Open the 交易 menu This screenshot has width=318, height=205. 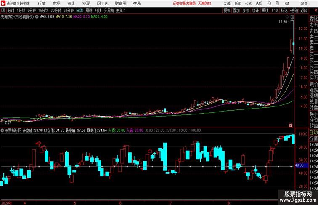[x=137, y=3]
